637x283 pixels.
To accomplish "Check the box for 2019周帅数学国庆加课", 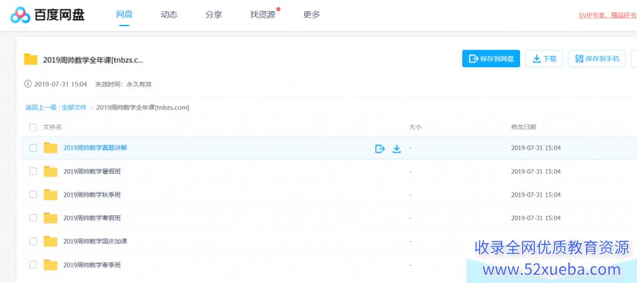I will coord(33,241).
